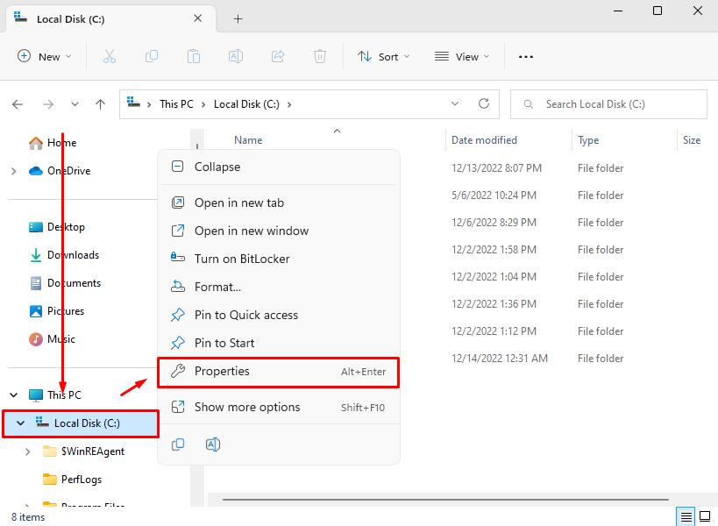Screen dimensions: 718x526
Task: Go forward with the right arrow
Action: pos(48,104)
